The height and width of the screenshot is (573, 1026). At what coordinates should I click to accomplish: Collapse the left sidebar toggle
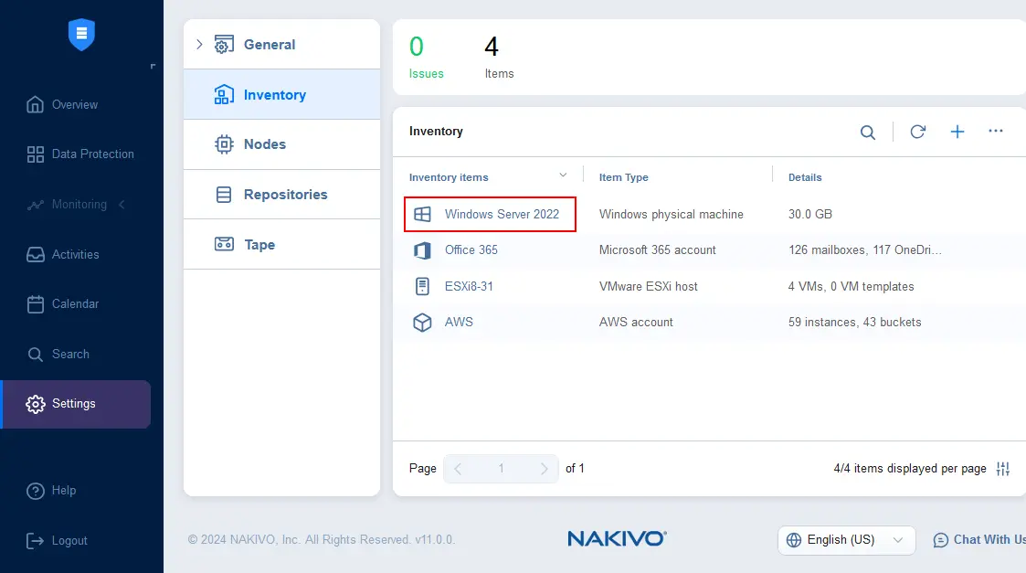tap(153, 66)
